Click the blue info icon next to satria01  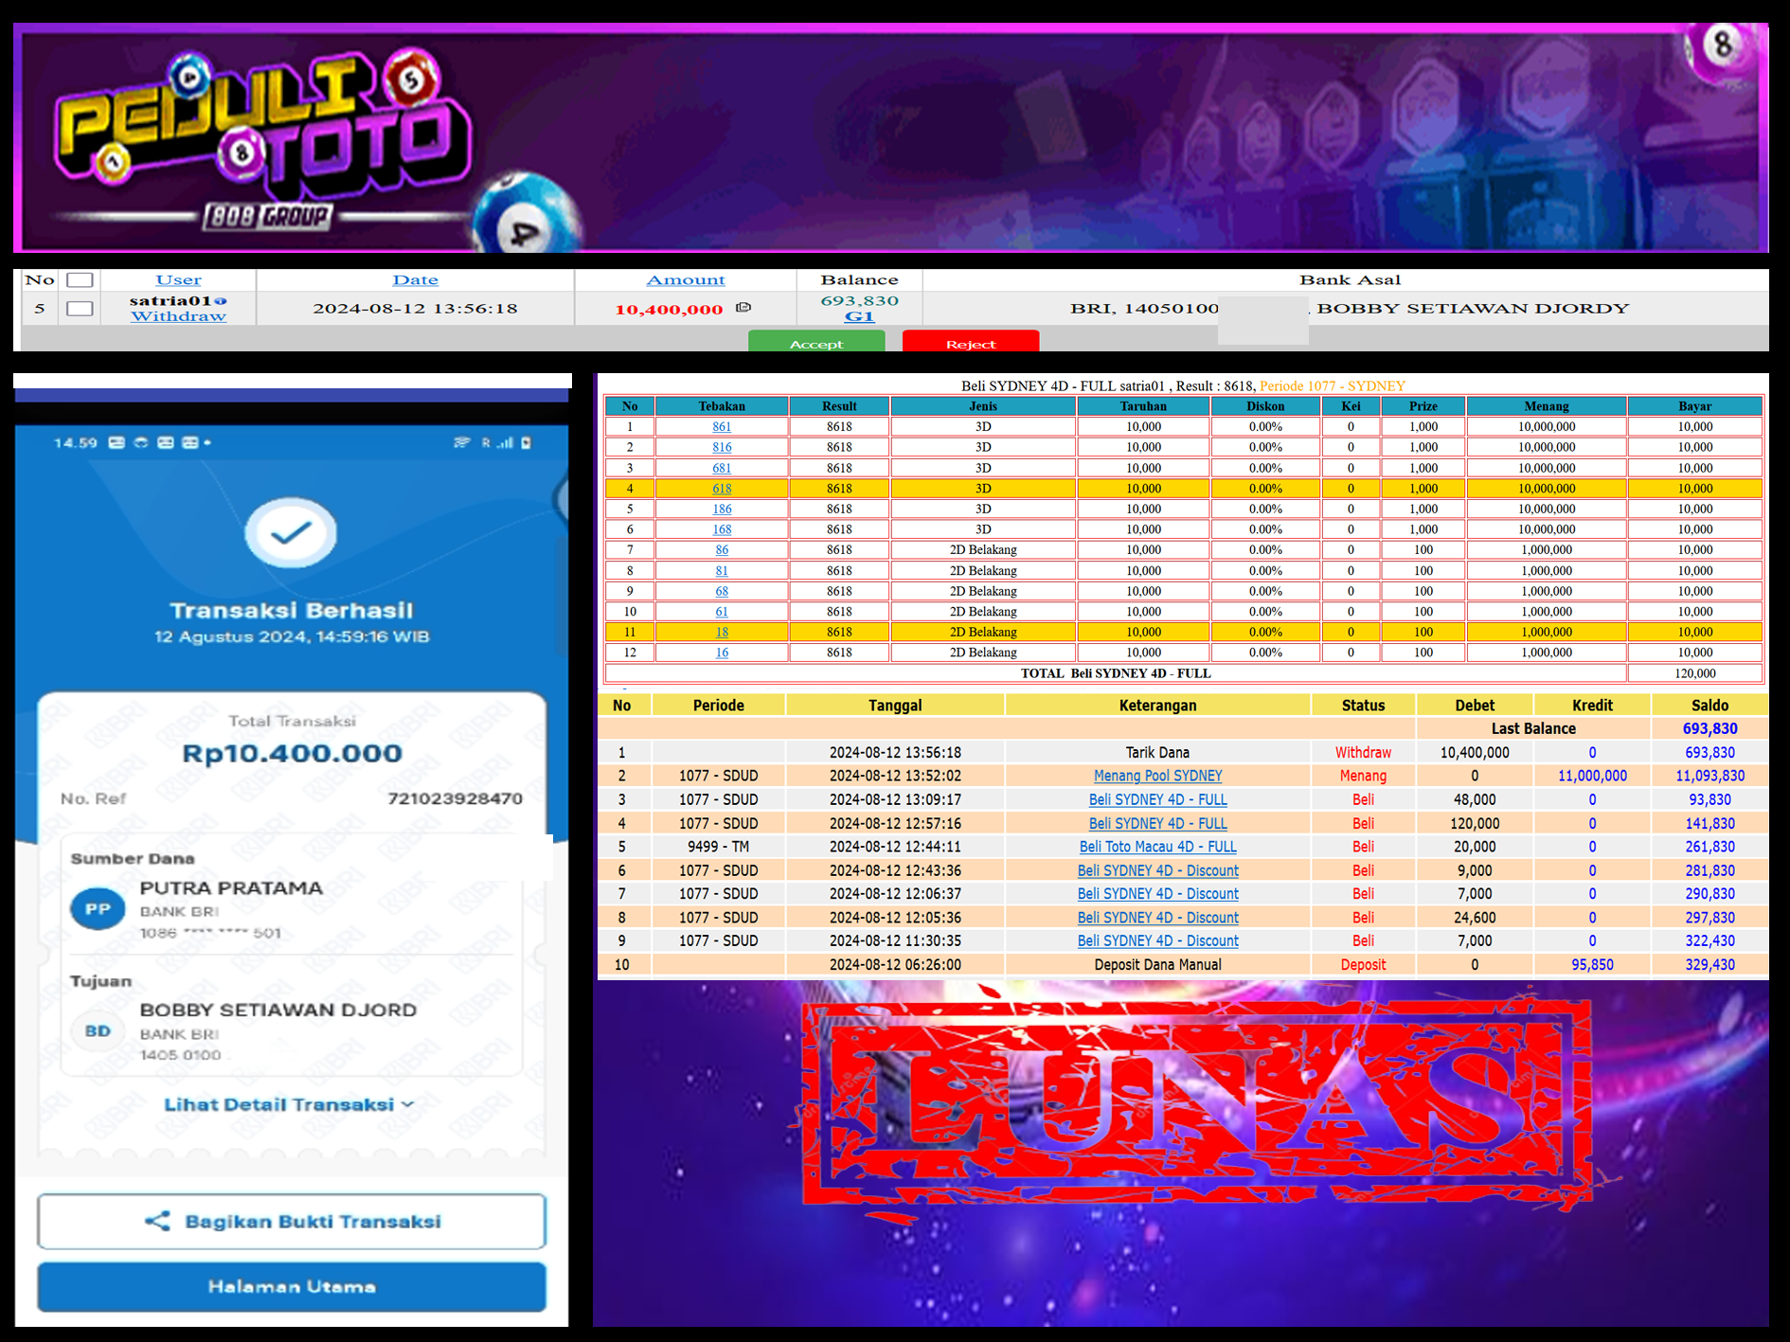coord(221,301)
